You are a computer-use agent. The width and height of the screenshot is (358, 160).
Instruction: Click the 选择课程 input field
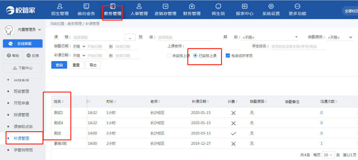(x=96, y=37)
